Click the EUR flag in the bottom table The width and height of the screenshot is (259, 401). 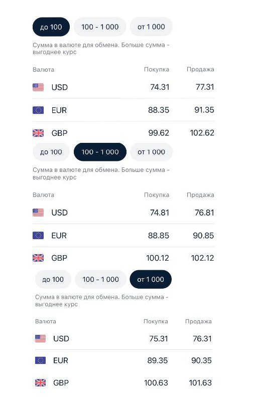(x=41, y=360)
